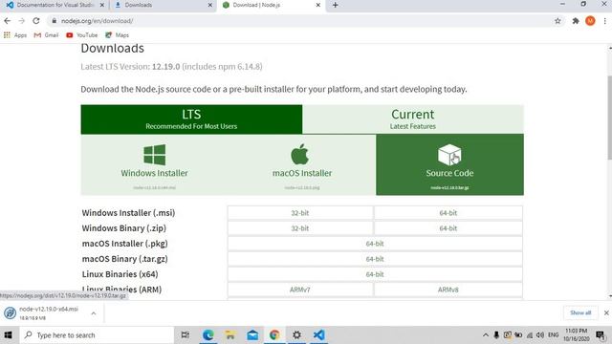612x344 pixels.
Task: Download the Windows Installer link text
Action: pos(154,173)
